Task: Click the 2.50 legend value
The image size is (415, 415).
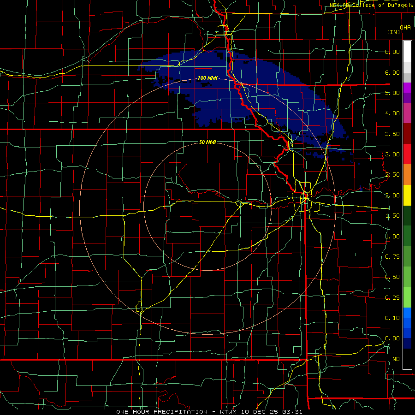Action: [x=392, y=175]
